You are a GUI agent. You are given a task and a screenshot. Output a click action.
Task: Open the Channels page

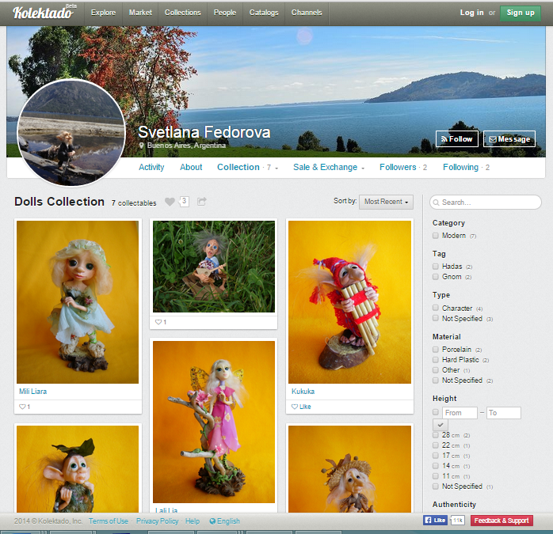click(x=307, y=13)
